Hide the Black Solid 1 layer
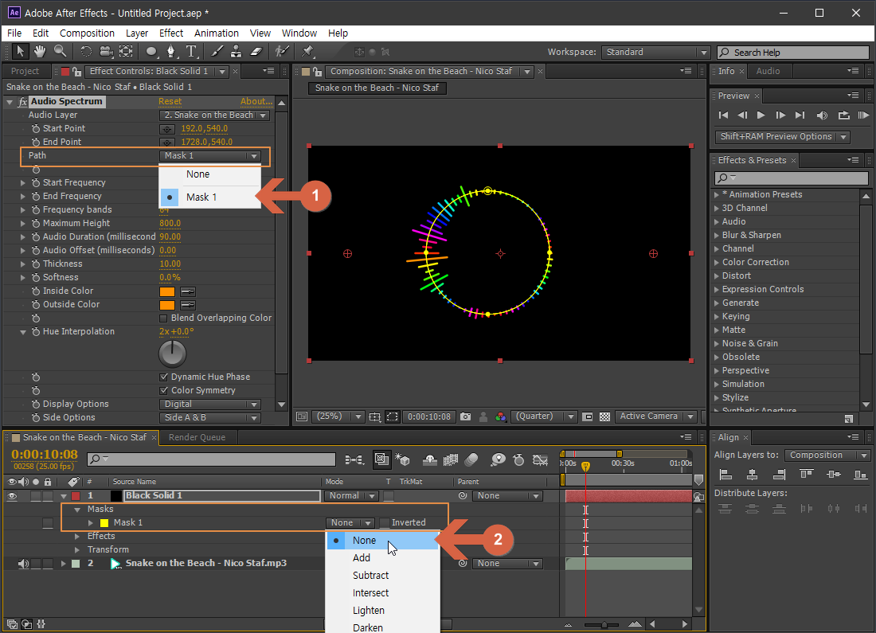 (12, 495)
